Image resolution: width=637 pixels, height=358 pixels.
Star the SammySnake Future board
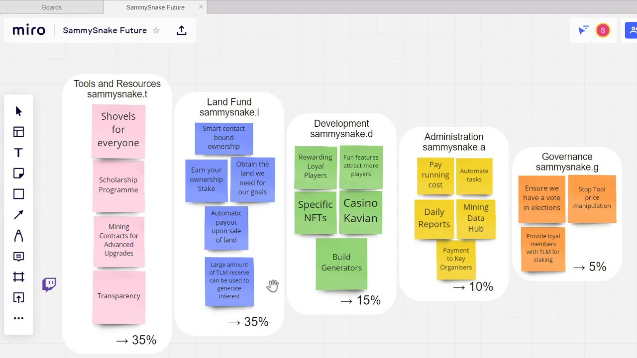[156, 30]
